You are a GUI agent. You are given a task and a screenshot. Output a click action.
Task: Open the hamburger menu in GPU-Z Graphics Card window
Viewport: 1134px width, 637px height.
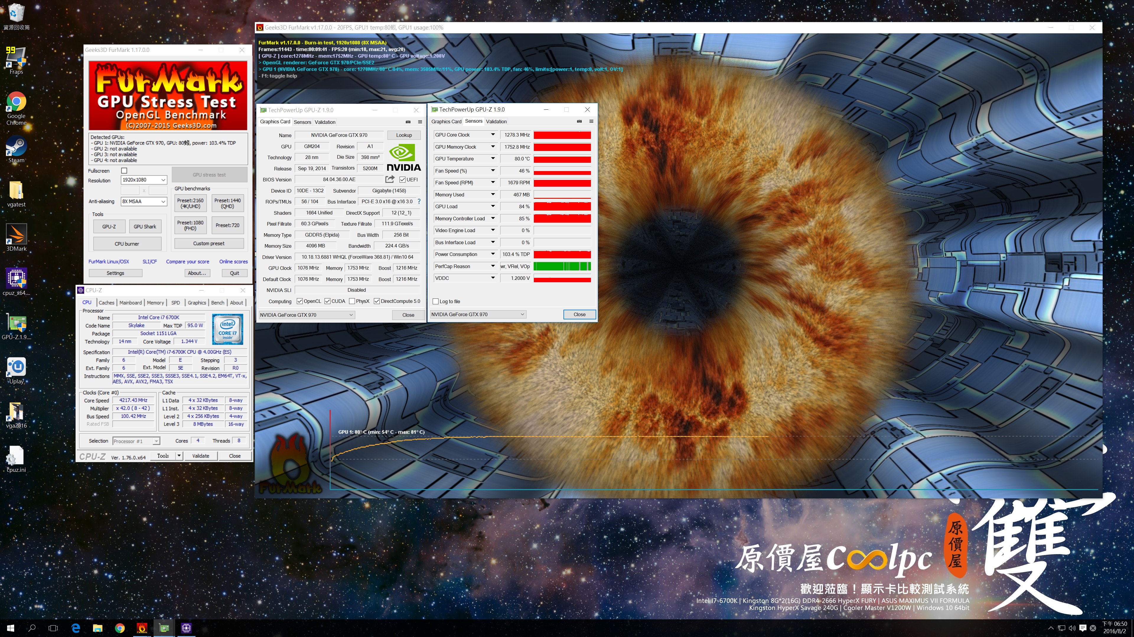pyautogui.click(x=420, y=122)
